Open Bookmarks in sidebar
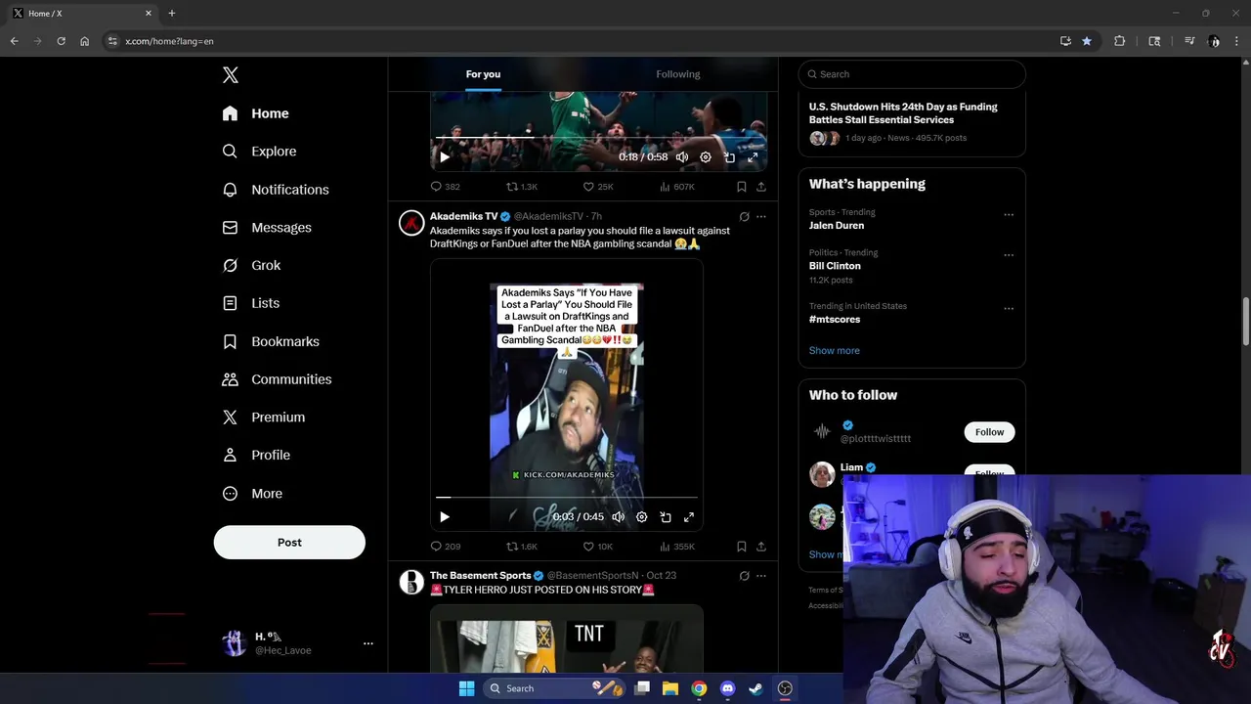This screenshot has height=704, width=1251. click(271, 341)
